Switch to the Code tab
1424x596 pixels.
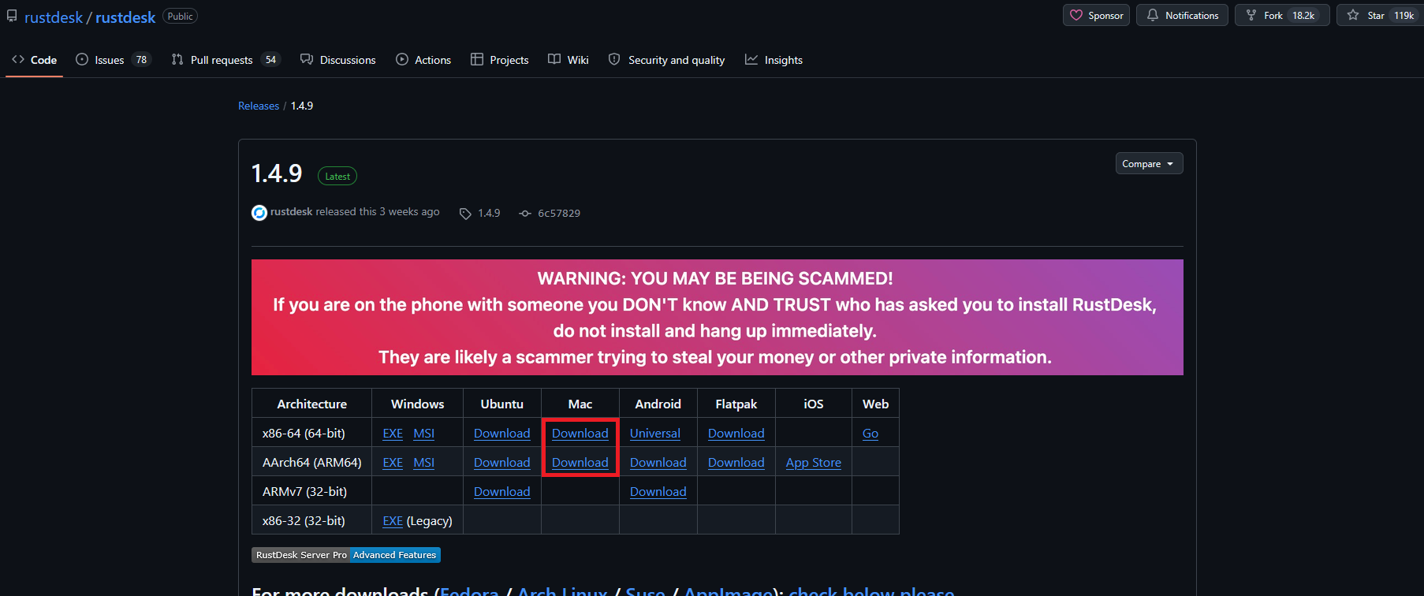pos(35,60)
